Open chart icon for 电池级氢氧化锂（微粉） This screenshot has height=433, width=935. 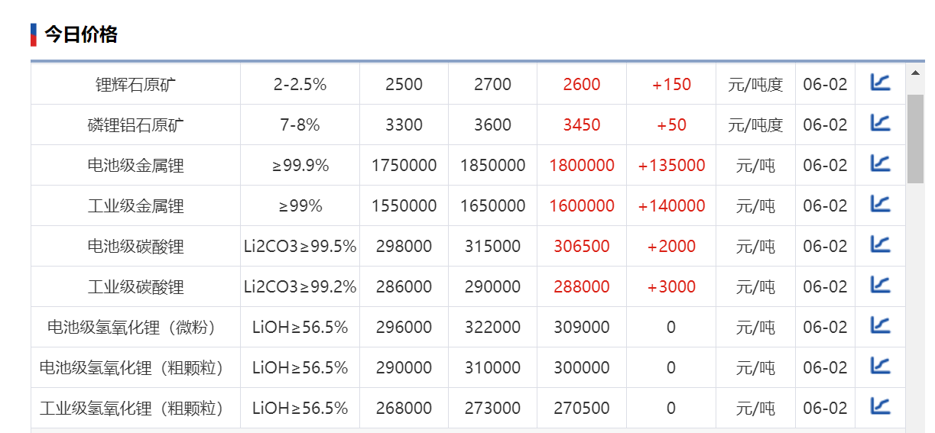tap(881, 325)
